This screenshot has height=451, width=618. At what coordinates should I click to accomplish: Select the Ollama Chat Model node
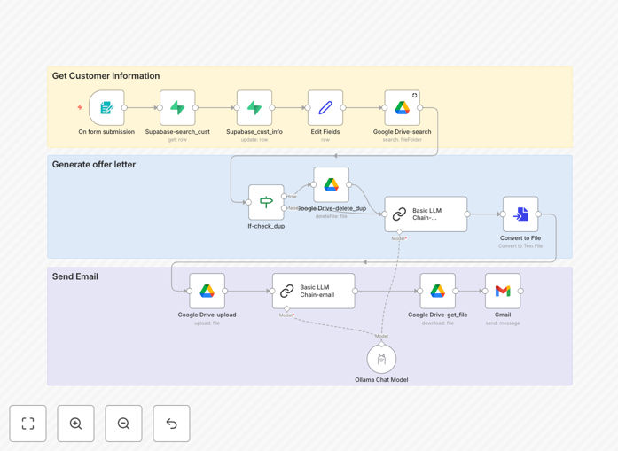pos(381,359)
